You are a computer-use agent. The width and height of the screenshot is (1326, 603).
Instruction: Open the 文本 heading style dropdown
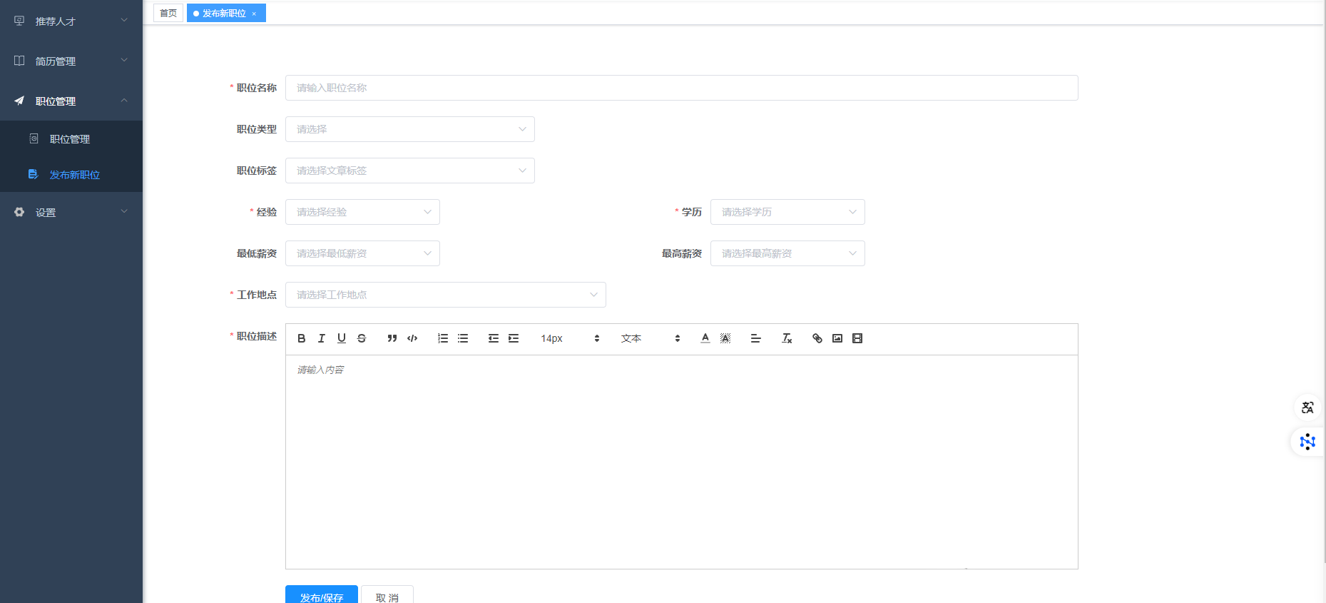[651, 338]
